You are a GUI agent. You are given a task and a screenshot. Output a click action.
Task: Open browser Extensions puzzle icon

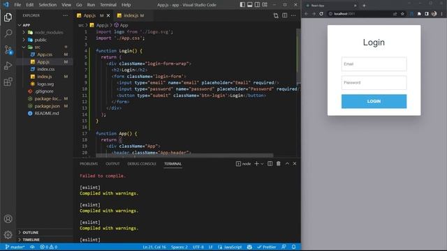[419, 14]
